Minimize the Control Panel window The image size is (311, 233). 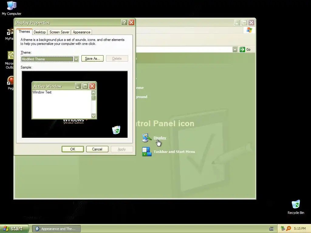click(x=237, y=22)
